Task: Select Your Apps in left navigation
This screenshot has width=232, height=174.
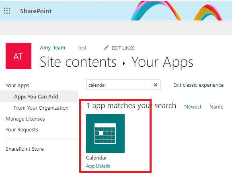Action: [x=17, y=86]
